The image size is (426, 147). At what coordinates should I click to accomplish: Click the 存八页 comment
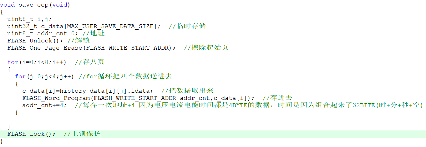(x=93, y=62)
